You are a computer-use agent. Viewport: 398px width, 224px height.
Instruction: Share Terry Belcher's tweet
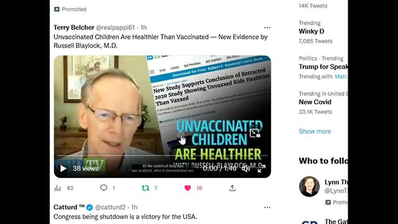coord(232,188)
